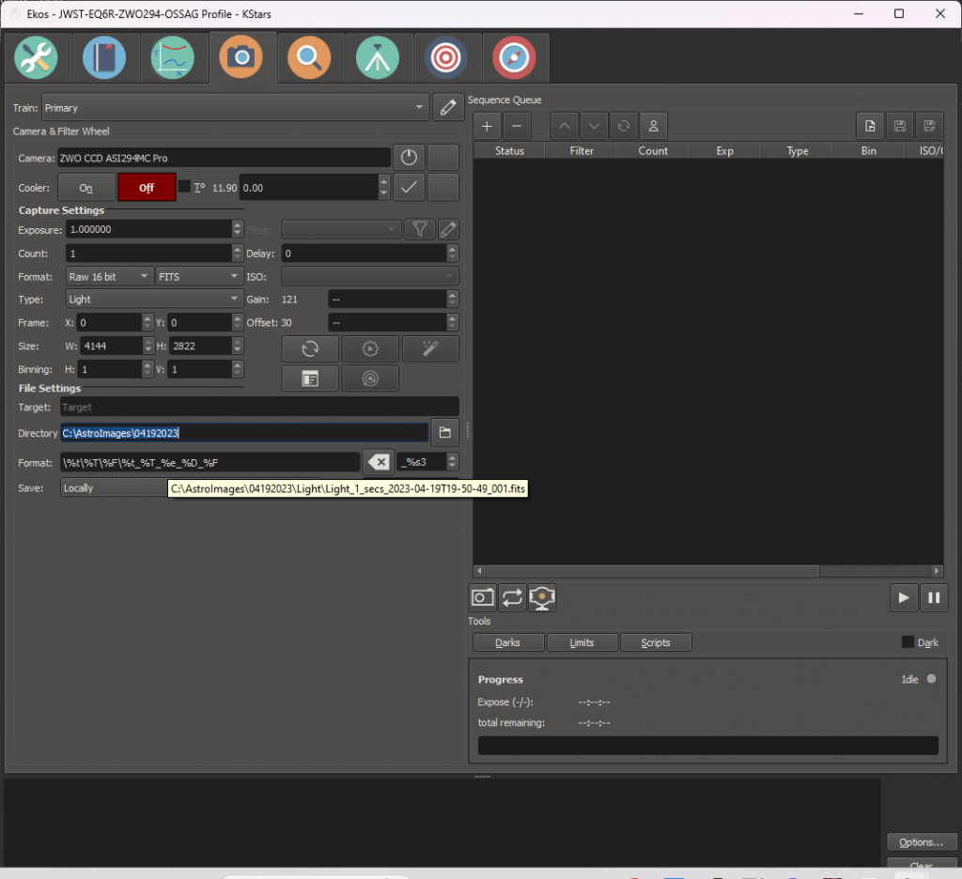The image size is (962, 879).
Task: Start the sequence play button
Action: tap(904, 597)
